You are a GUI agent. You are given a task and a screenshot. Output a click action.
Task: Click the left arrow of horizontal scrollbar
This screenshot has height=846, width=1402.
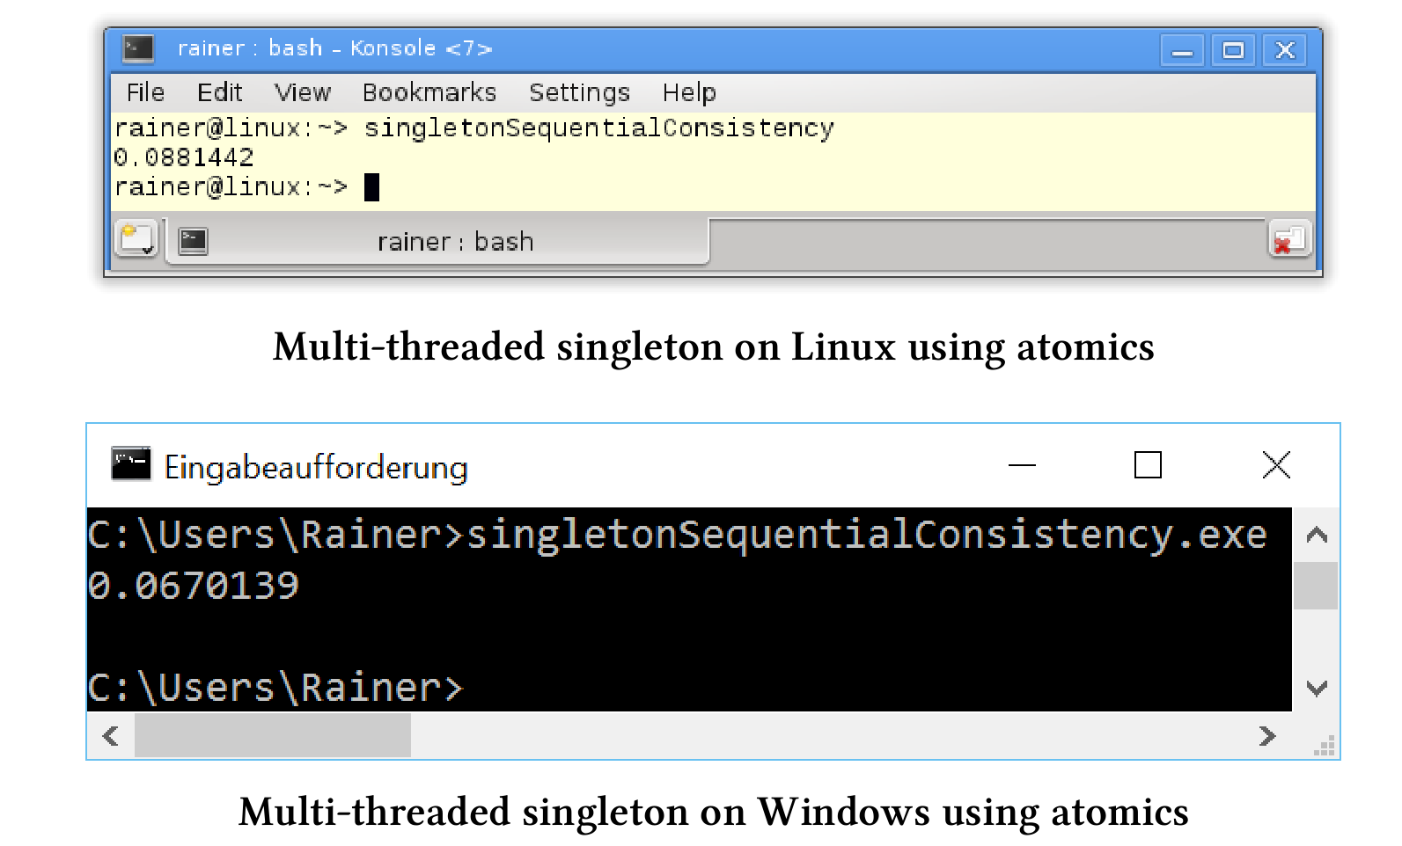[111, 735]
